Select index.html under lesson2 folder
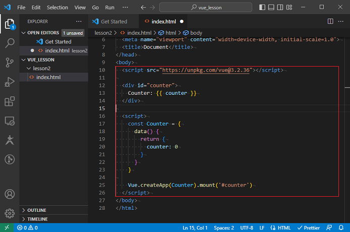Viewport: 350px width, 232px height. point(54,77)
